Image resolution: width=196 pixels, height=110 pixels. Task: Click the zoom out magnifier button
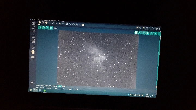tap(43, 27)
